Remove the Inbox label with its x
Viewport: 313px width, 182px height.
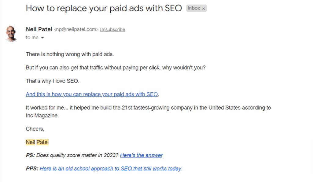click(204, 9)
